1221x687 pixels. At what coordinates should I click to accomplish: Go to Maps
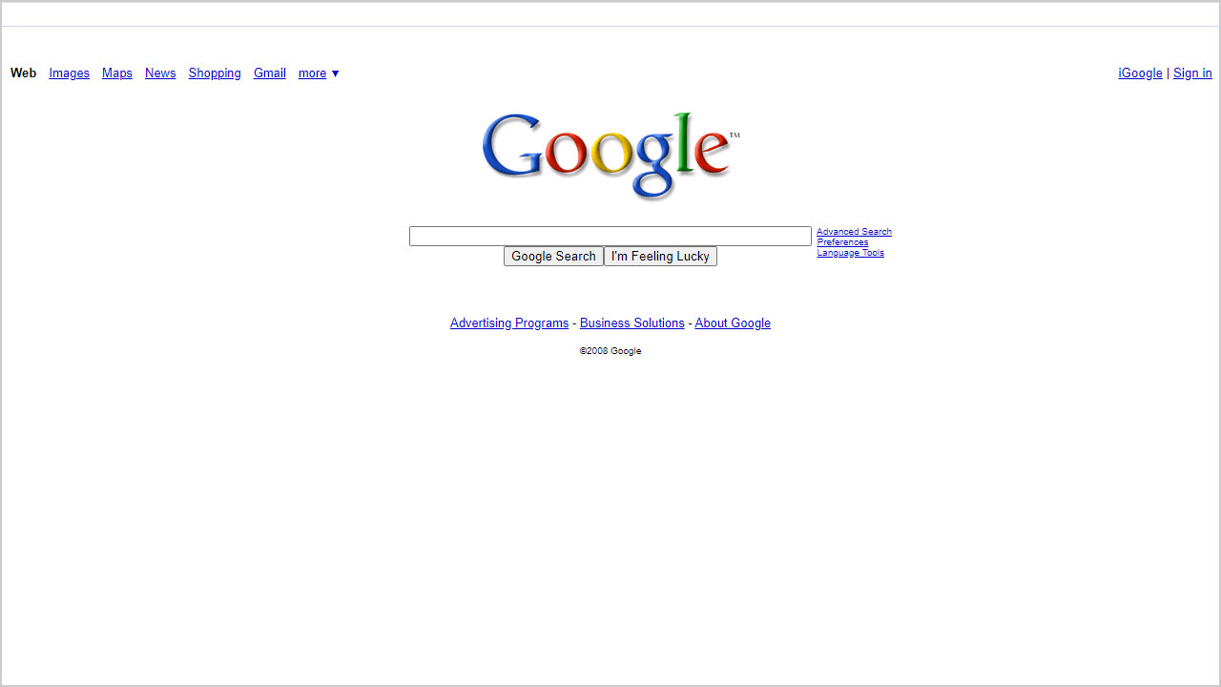click(x=117, y=73)
